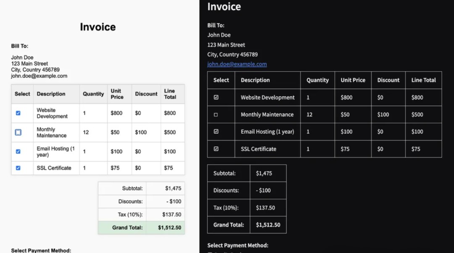
Task: Open the john.doe@example.com link in dark invoice
Action: (x=237, y=64)
